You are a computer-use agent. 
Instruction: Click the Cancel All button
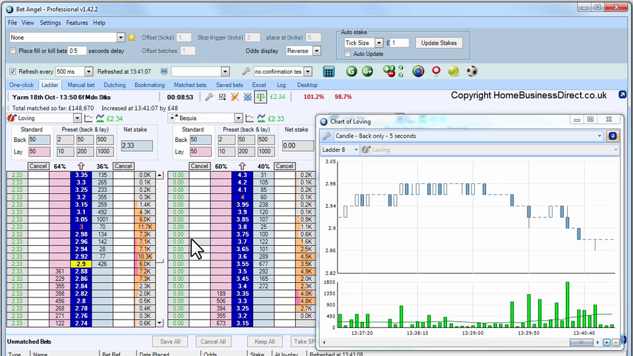pos(213,341)
